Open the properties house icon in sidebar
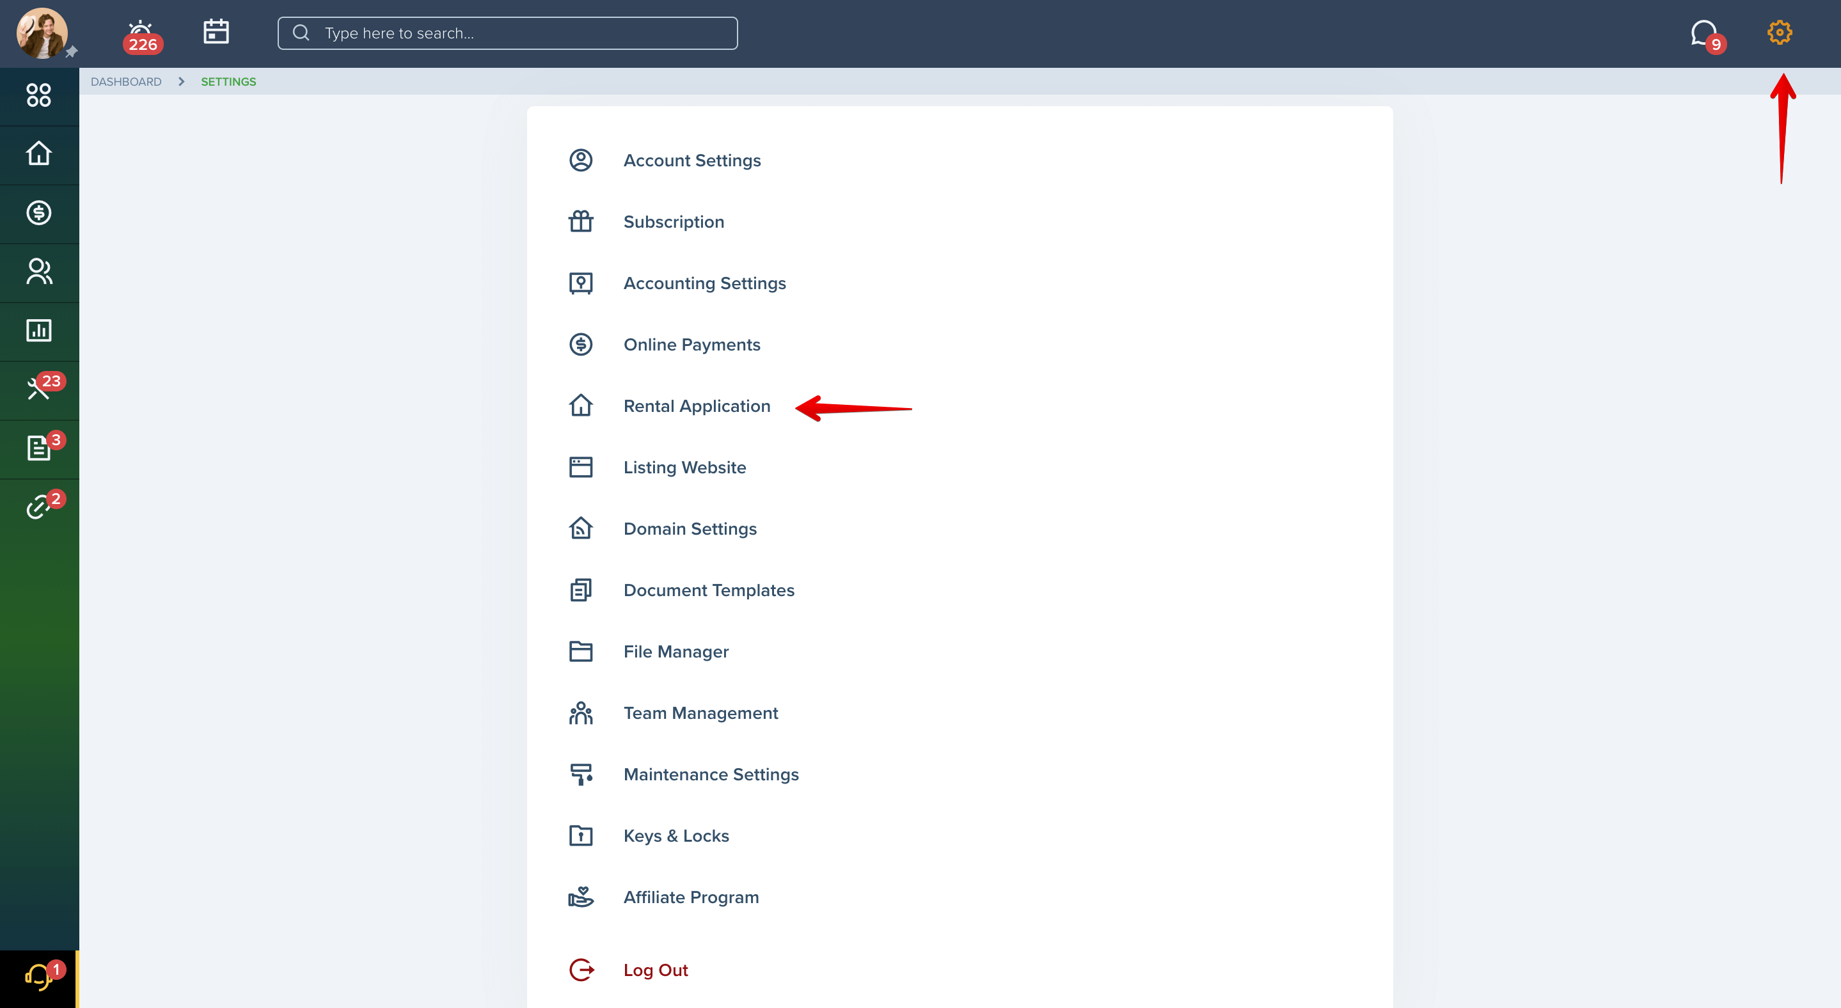Image resolution: width=1841 pixels, height=1008 pixels. pyautogui.click(x=38, y=154)
